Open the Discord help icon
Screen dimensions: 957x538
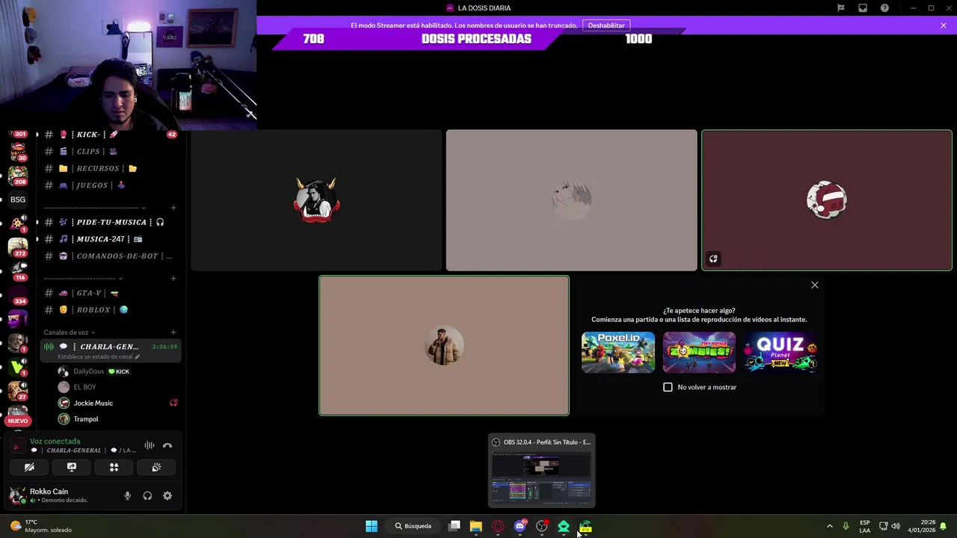[x=884, y=8]
